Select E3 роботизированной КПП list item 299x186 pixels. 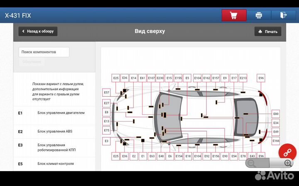point(54,148)
